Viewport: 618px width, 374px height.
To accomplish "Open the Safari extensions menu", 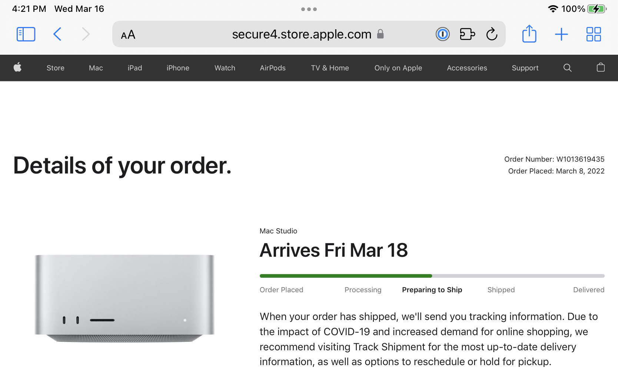I will [x=467, y=34].
